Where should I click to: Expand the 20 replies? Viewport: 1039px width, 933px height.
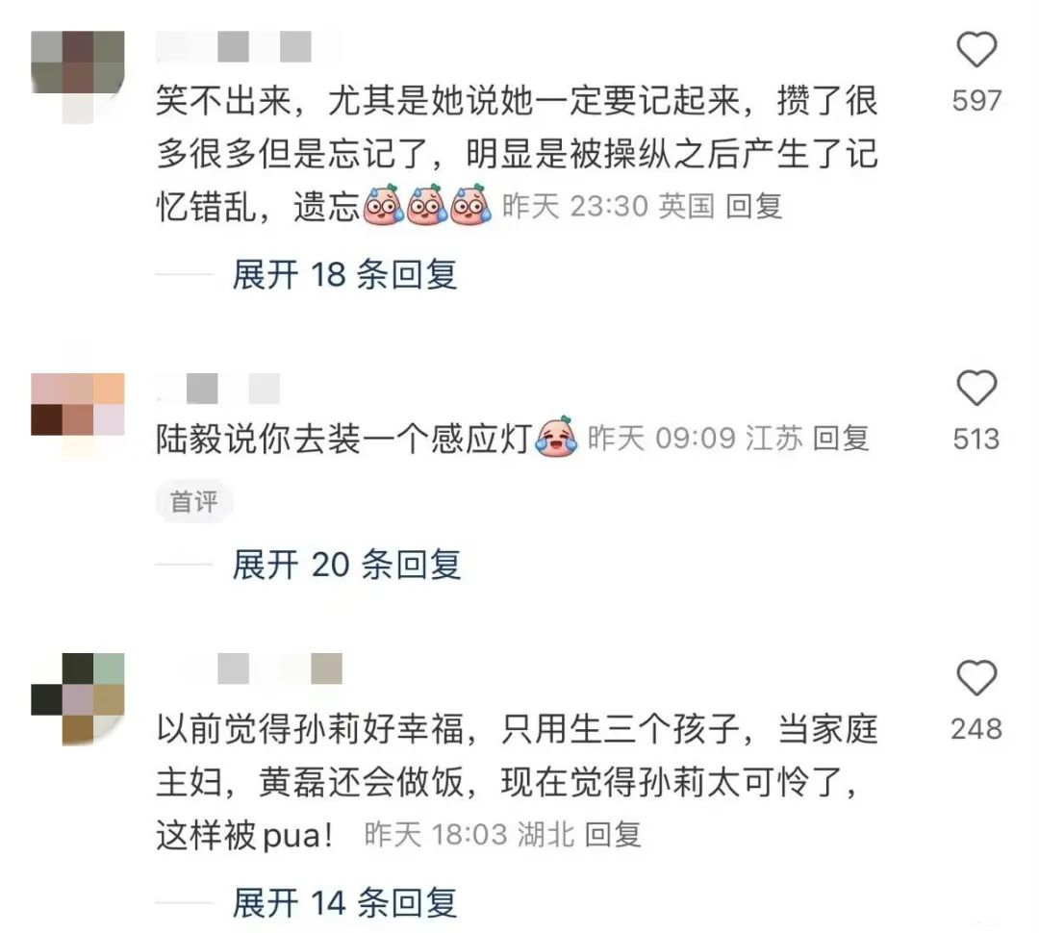(346, 565)
